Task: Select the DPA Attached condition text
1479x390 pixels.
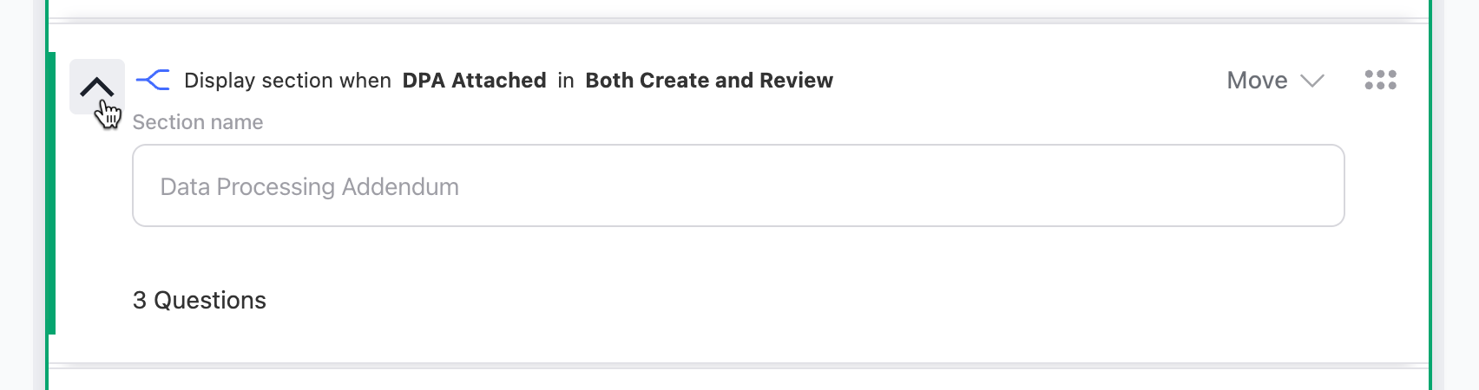Action: pyautogui.click(x=474, y=81)
